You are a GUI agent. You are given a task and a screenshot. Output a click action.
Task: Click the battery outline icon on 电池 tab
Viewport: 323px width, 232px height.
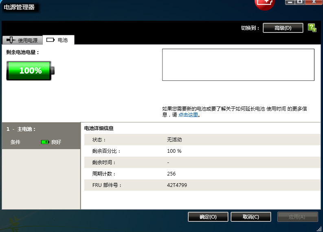(51, 40)
